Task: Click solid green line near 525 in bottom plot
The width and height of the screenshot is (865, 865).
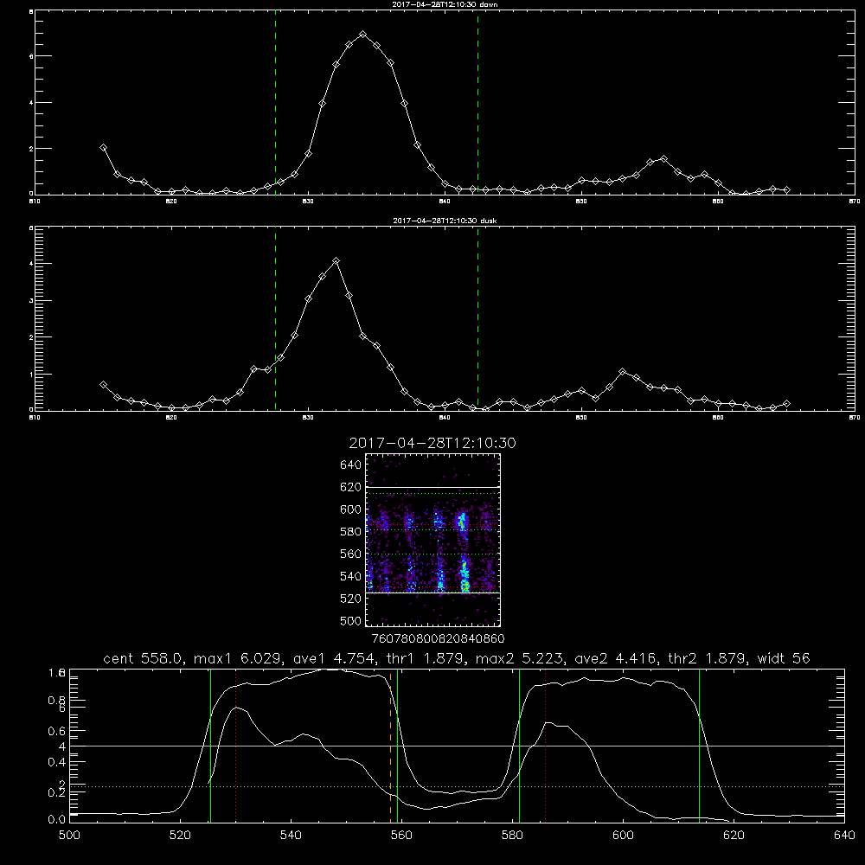Action: tap(210, 746)
